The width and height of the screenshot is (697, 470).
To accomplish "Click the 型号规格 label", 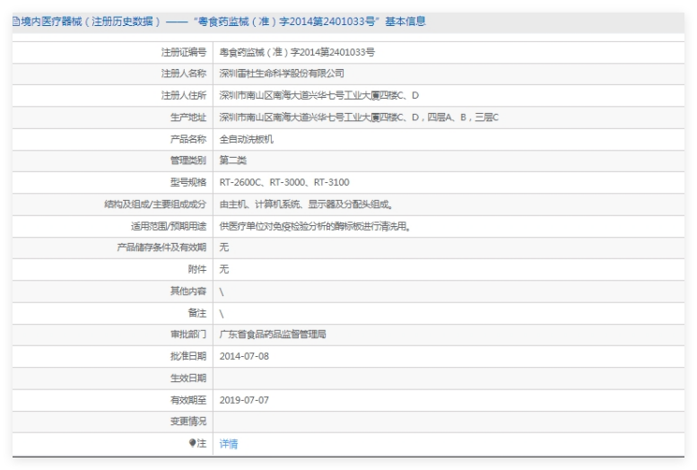I will click(188, 182).
